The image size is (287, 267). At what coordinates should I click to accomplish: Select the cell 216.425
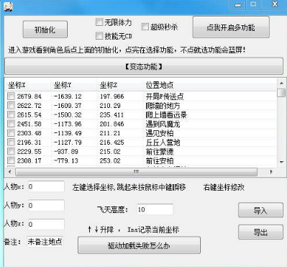click(x=111, y=142)
